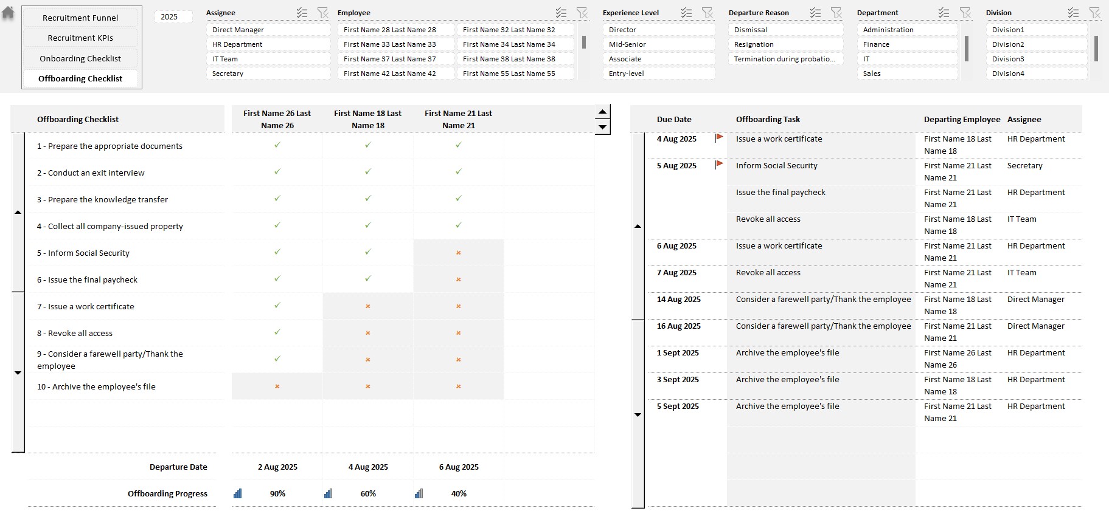Click the down arrow above the checklist columns

coord(602,127)
